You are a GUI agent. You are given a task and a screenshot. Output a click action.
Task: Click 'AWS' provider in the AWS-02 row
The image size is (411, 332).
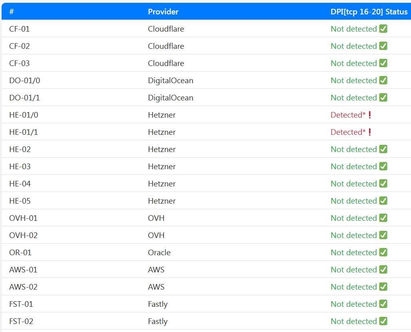156,287
